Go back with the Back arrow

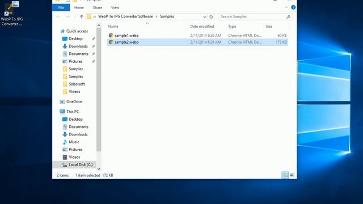click(x=58, y=16)
